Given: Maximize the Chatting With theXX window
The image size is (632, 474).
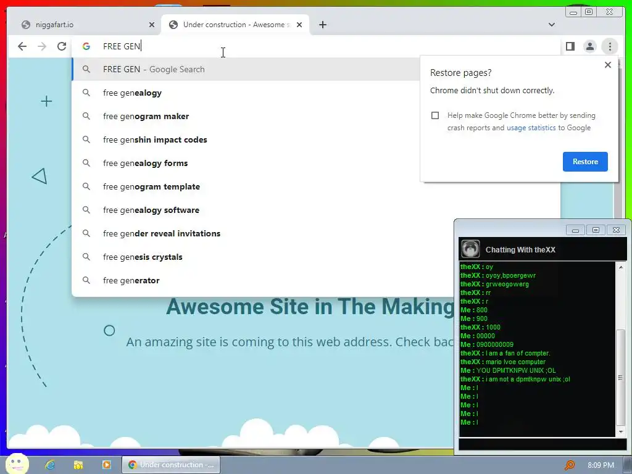Looking at the screenshot, I should [x=596, y=230].
